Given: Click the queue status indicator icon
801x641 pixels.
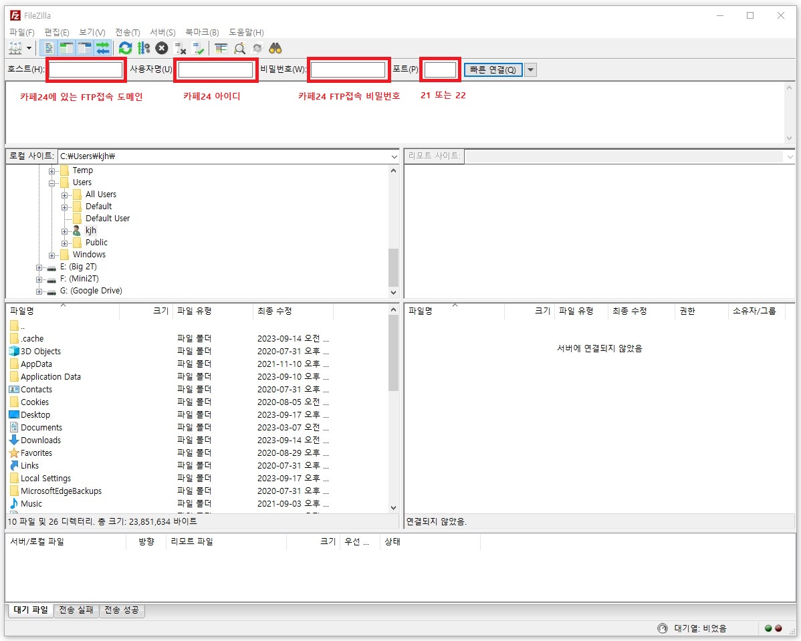Looking at the screenshot, I should point(663,628).
